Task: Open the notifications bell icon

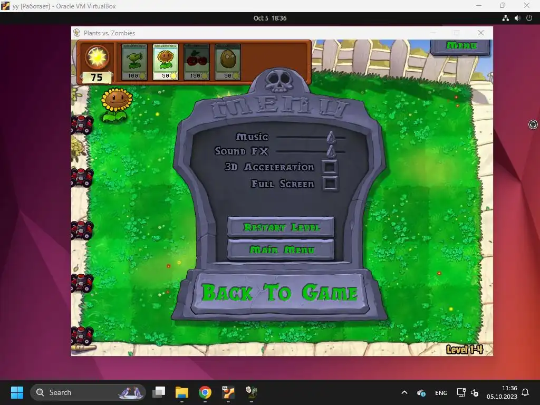Action: click(x=526, y=392)
